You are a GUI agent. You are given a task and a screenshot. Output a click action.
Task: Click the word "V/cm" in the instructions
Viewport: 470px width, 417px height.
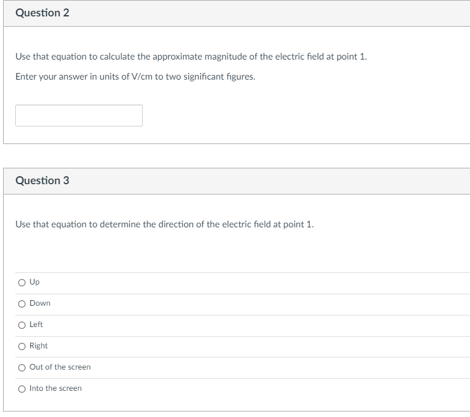[x=141, y=77]
